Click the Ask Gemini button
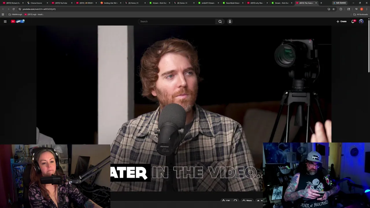The height and width of the screenshot is (208, 370). coord(339,3)
